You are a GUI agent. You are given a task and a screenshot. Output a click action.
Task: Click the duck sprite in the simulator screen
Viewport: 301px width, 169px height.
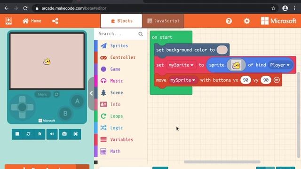47,61
